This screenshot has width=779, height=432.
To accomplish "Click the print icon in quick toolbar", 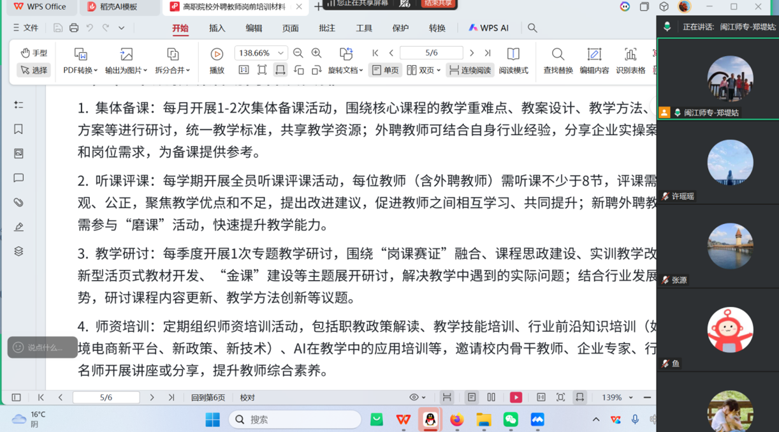I will (74, 28).
